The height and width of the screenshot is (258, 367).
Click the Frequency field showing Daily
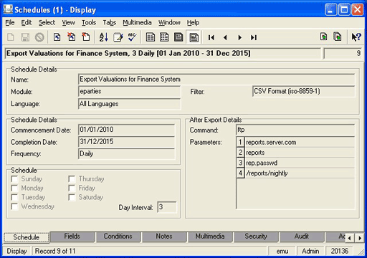127,154
